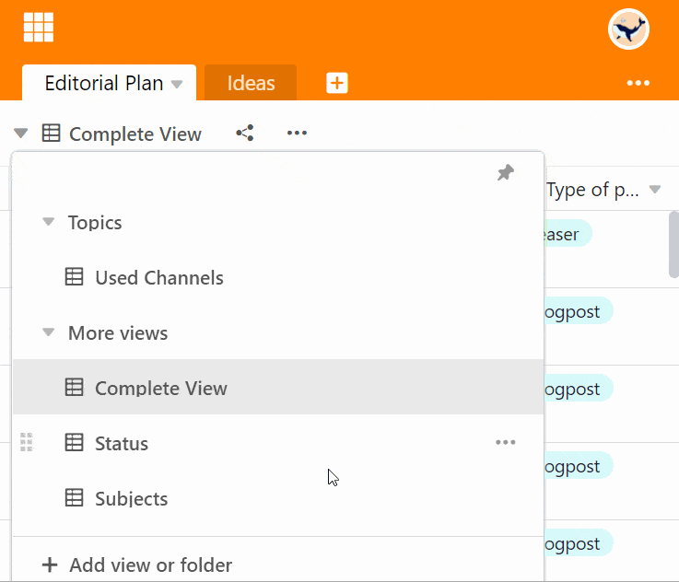This screenshot has height=582, width=679.
Task: Open view options ellipsis beside Complete View
Action: [x=296, y=134]
